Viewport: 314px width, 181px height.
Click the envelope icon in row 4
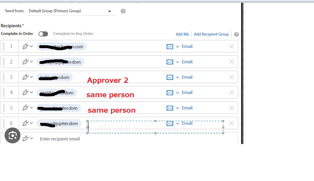click(x=170, y=93)
